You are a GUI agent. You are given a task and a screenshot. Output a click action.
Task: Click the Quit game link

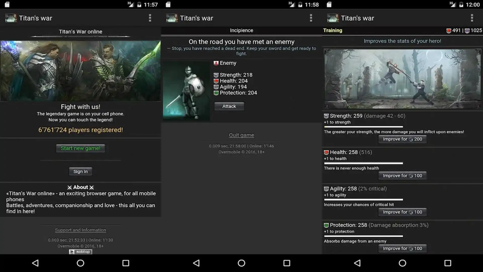242,135
